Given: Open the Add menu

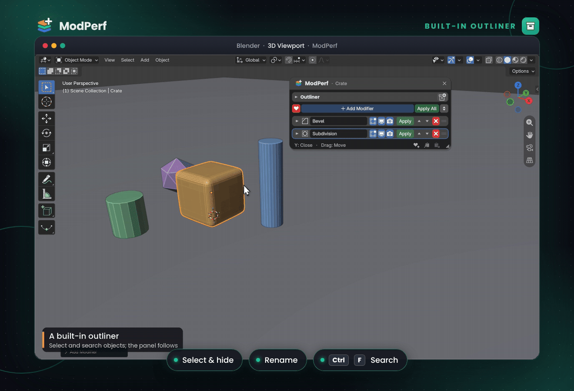Looking at the screenshot, I should point(145,60).
